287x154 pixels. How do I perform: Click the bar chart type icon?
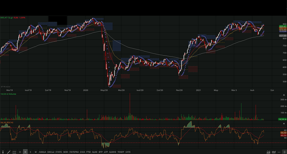(274, 152)
